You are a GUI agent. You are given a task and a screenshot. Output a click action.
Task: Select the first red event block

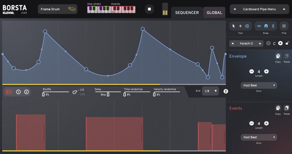(x=31, y=132)
